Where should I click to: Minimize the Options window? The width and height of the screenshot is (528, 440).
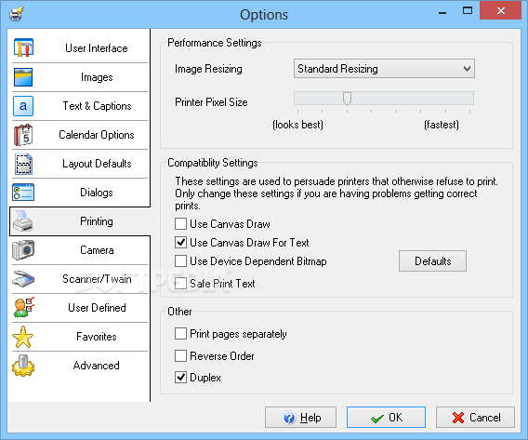click(x=442, y=11)
